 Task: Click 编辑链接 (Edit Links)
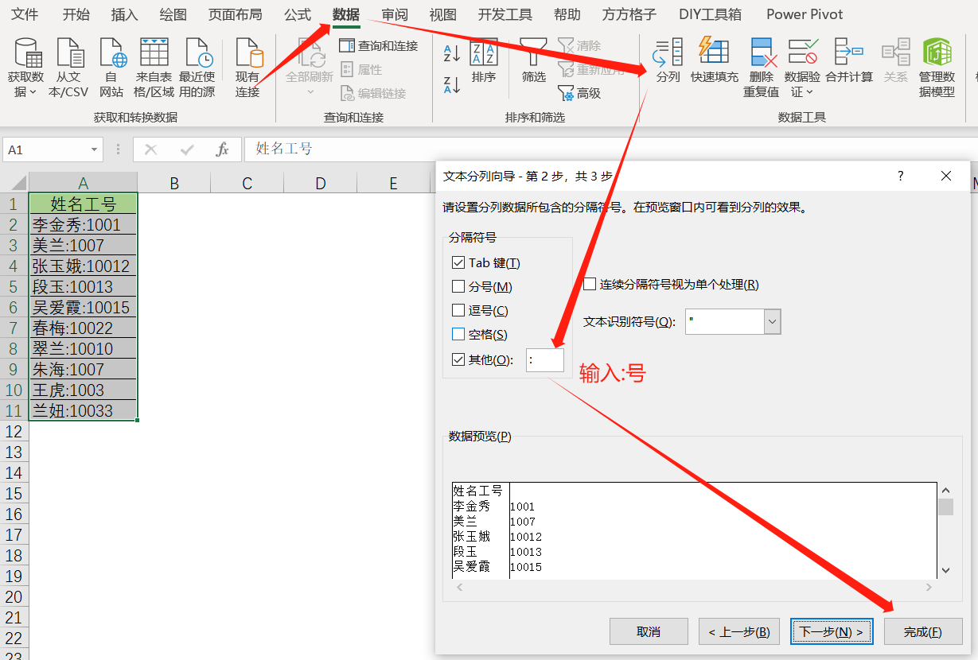[x=372, y=94]
